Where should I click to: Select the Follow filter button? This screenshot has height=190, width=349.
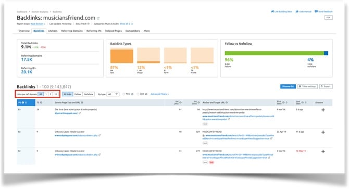[78, 94]
